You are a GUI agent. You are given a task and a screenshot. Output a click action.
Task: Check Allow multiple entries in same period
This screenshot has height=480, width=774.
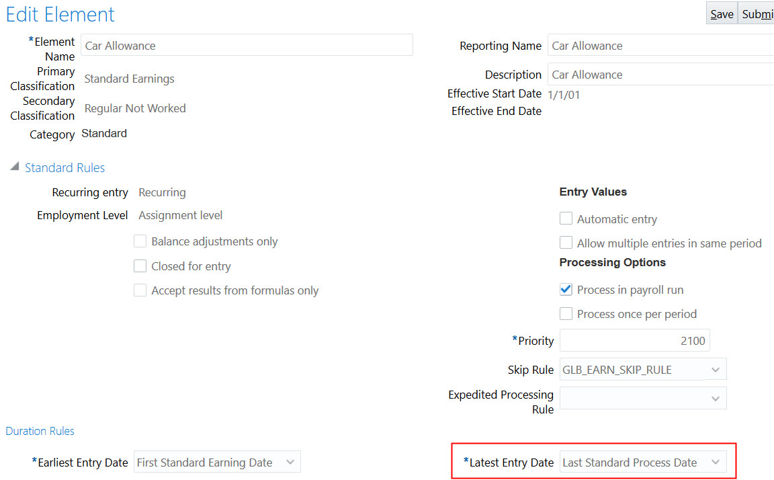[566, 243]
